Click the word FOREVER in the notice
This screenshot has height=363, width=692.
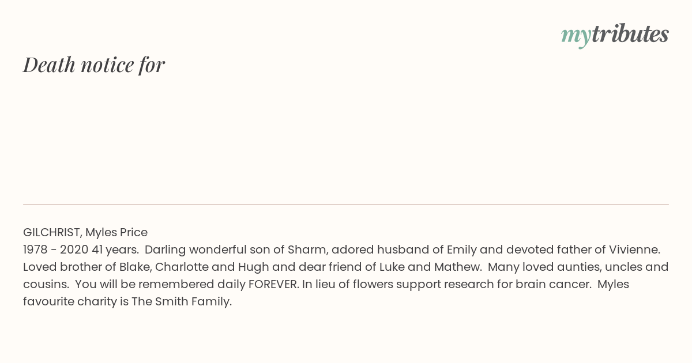click(x=274, y=284)
